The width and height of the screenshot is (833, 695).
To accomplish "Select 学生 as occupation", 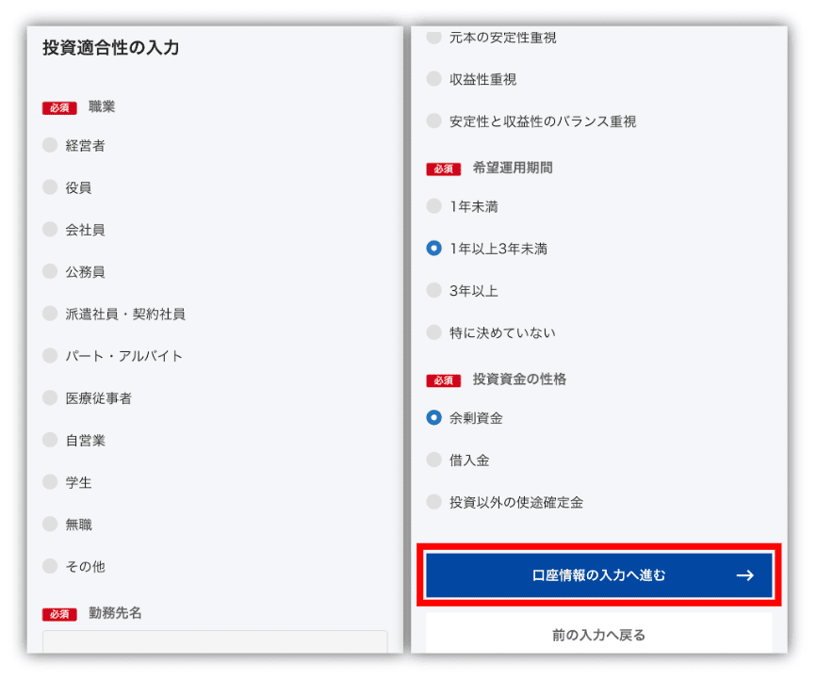I will [50, 482].
